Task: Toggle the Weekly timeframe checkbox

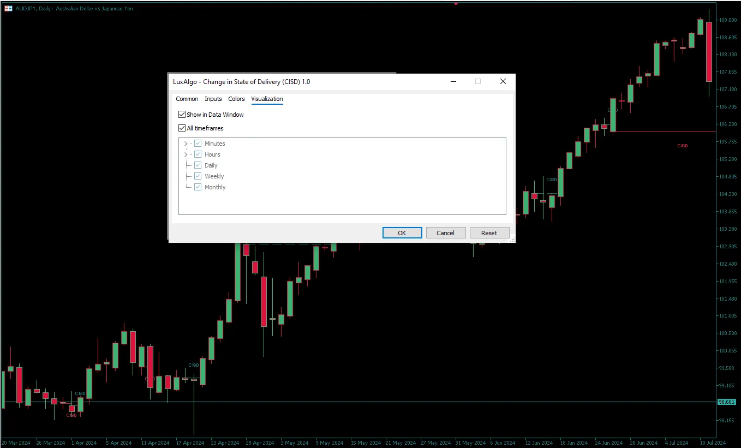Action: [198, 176]
